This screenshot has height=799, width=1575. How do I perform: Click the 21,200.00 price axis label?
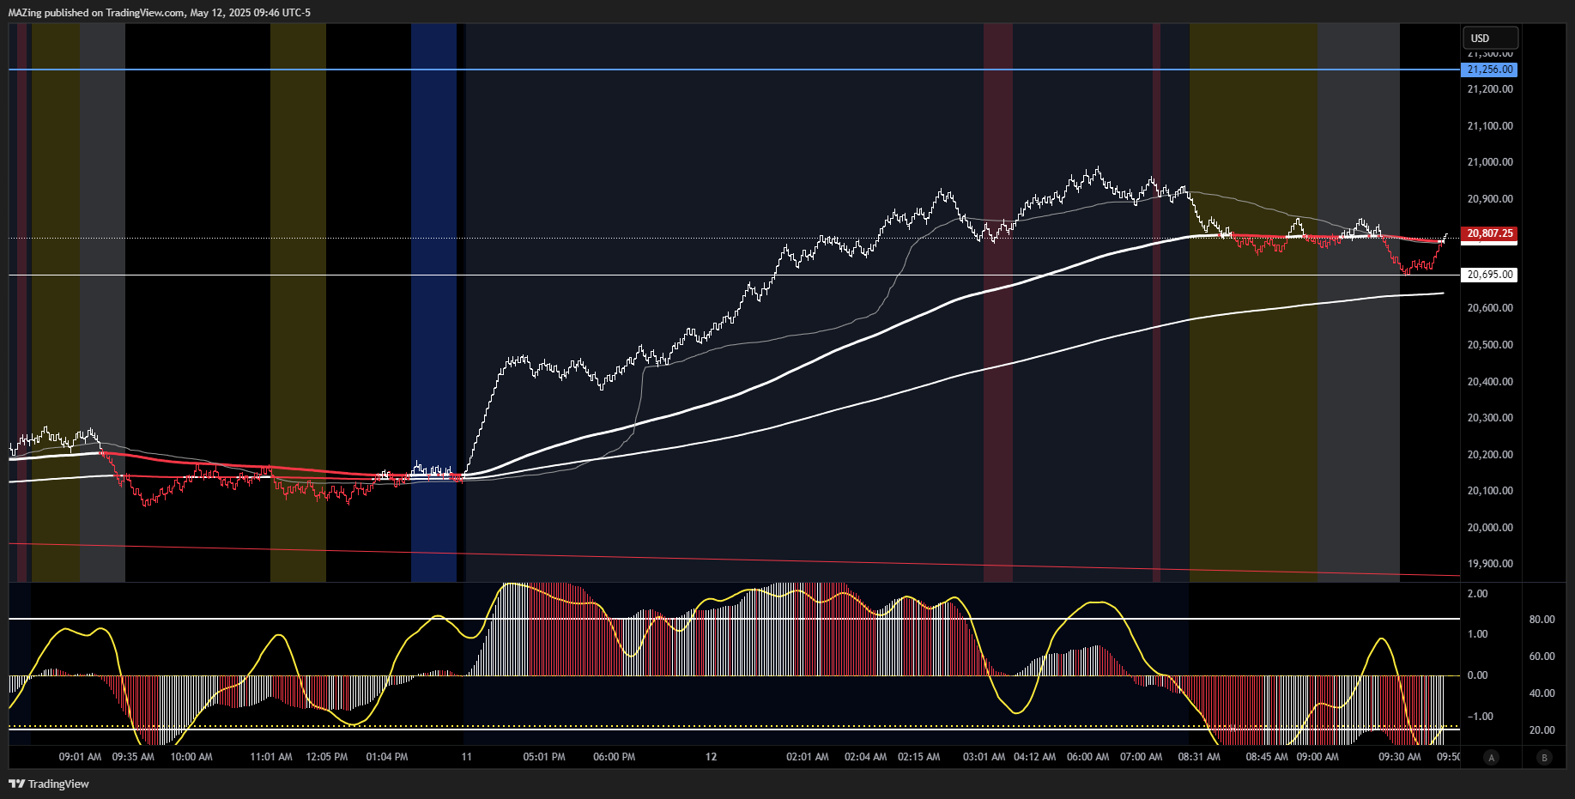tap(1490, 89)
